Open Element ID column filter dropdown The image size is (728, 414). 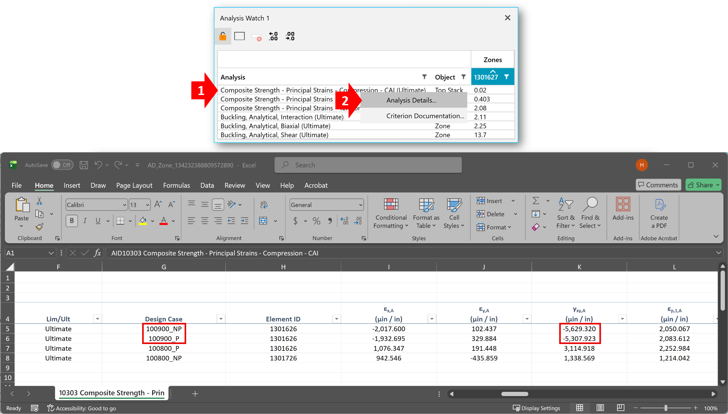pyautogui.click(x=336, y=319)
